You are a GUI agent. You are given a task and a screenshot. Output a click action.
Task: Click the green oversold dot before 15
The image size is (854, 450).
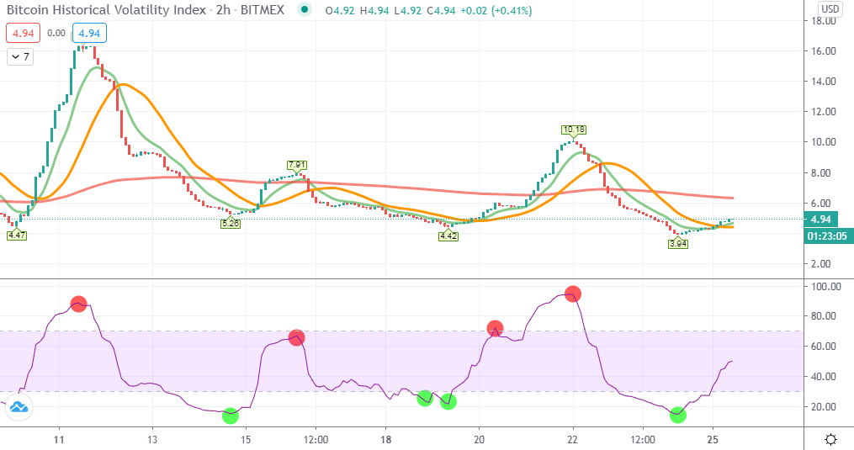(231, 416)
